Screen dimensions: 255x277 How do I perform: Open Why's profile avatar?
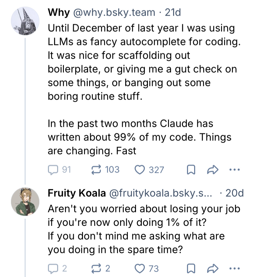26,21
